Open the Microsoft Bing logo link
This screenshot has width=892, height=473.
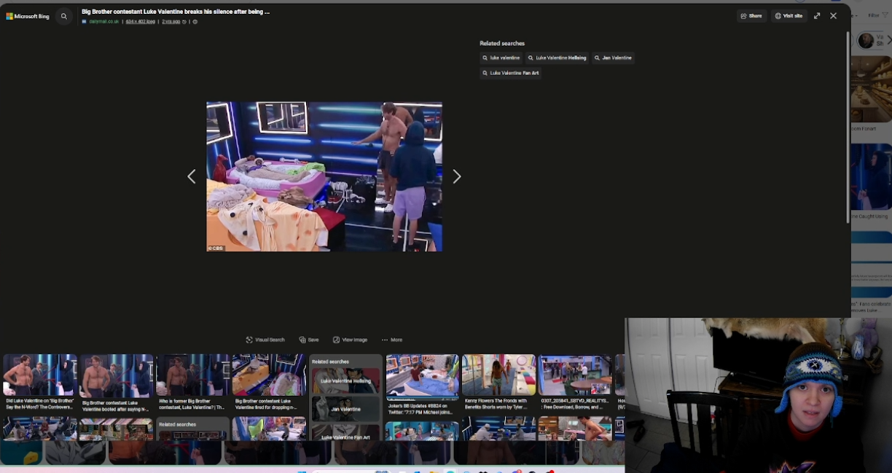click(28, 16)
